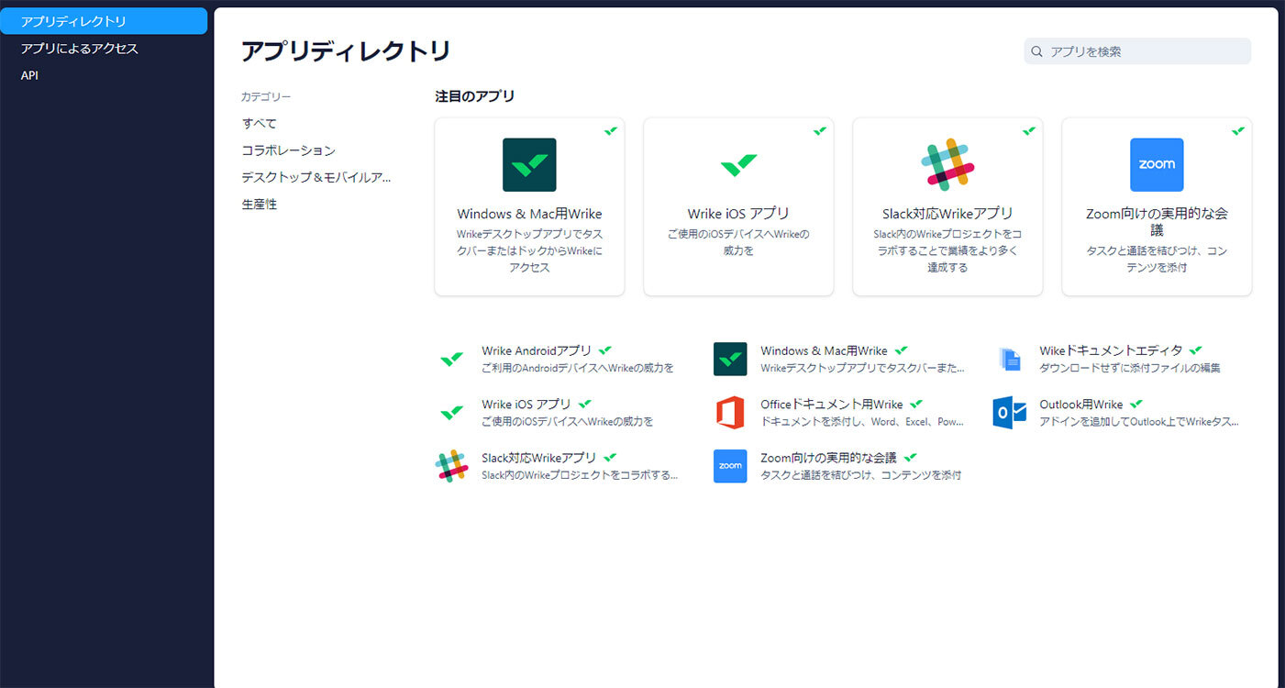Select the すべて category filter
Screen dimensions: 1285x688
260,123
